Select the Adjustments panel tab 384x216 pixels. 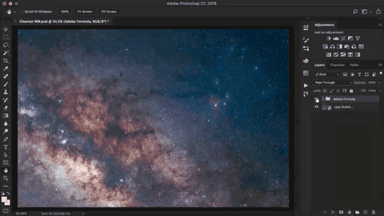pos(324,25)
